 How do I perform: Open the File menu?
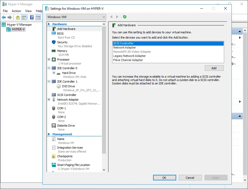[x=5, y=11]
